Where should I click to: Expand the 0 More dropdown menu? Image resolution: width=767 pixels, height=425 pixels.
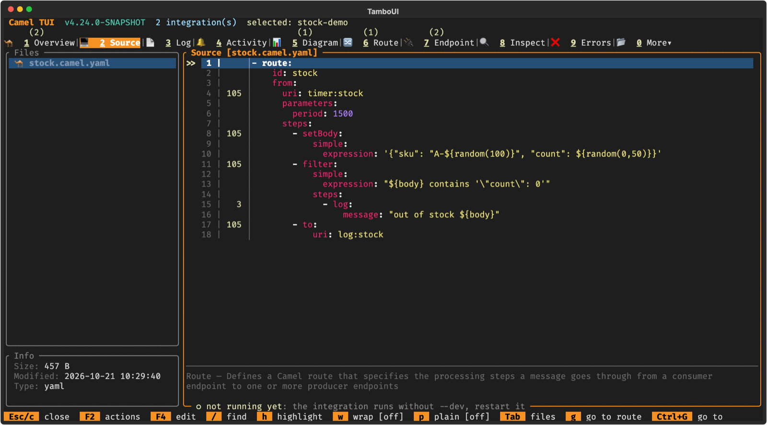click(654, 43)
